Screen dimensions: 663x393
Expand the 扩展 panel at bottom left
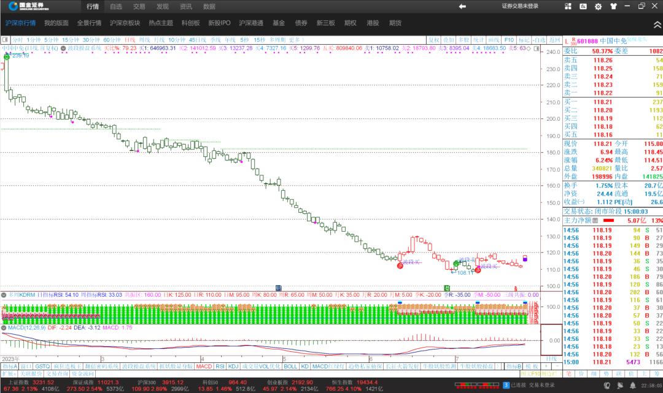click(8, 373)
